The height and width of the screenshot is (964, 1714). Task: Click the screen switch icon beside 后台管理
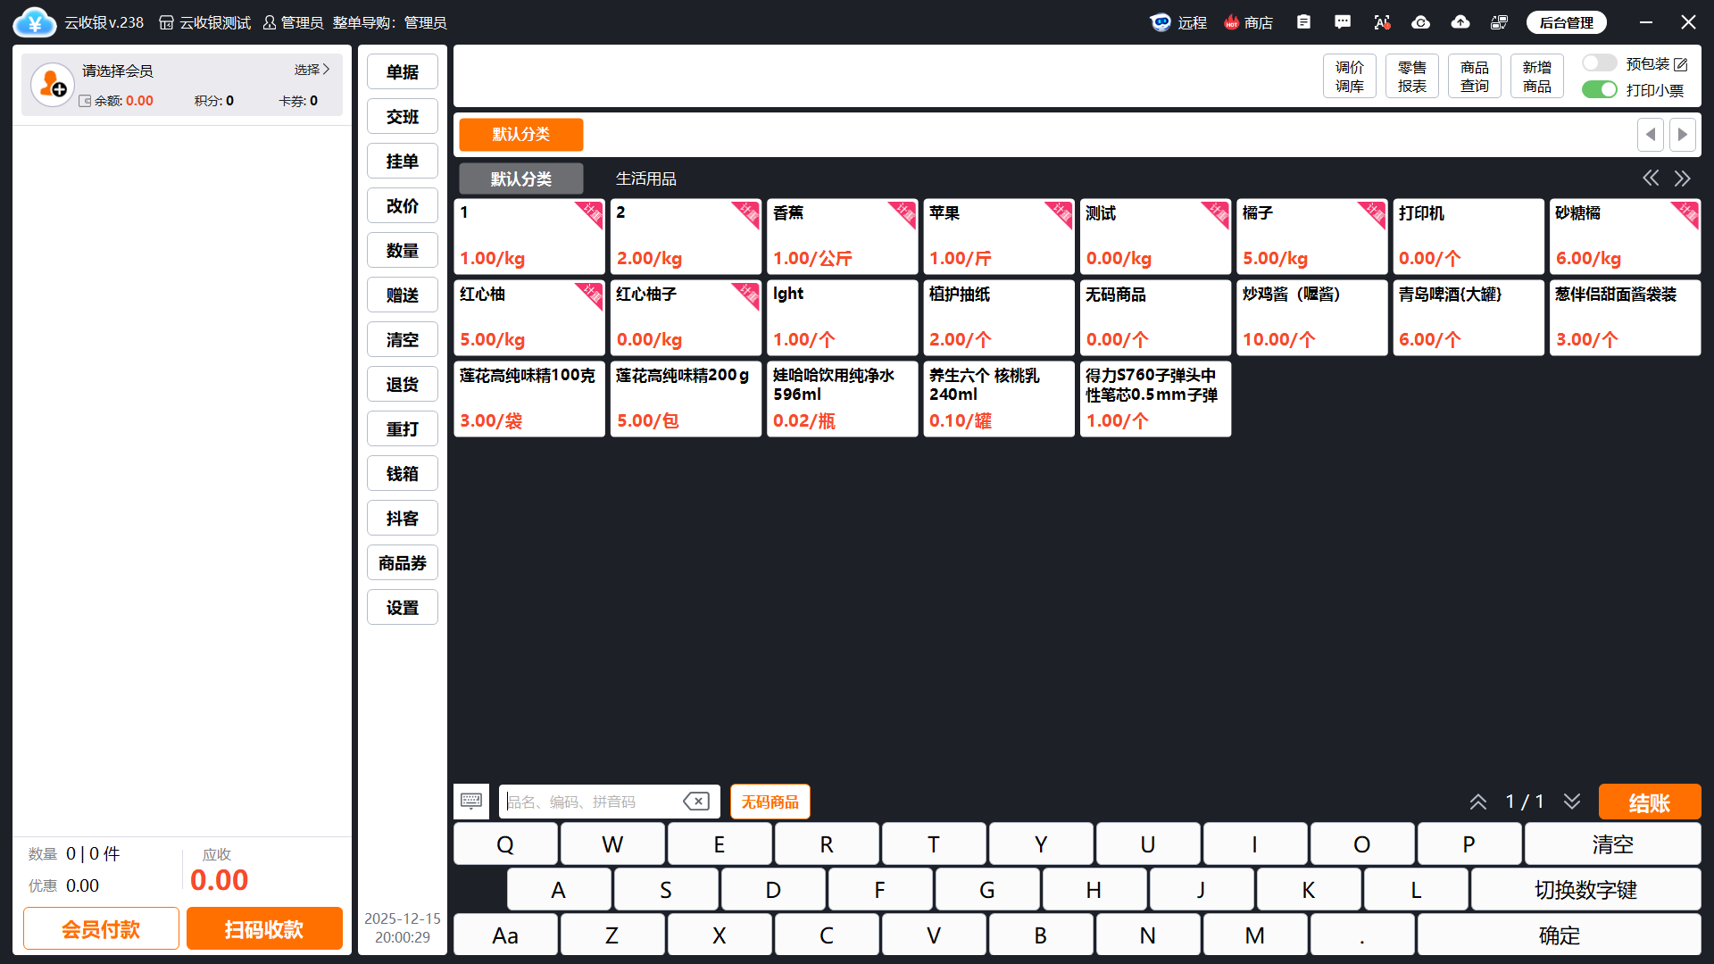tap(1499, 22)
